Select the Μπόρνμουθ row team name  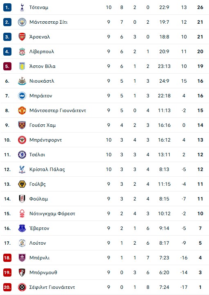(x=43, y=272)
